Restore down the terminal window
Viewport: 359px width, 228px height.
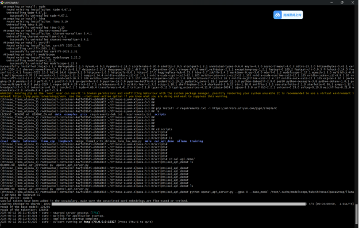coord(342,2)
